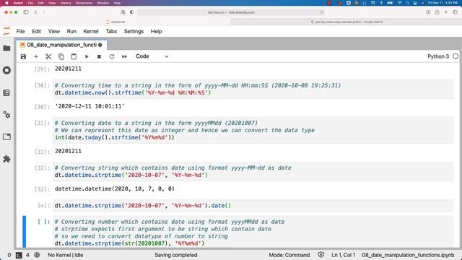This screenshot has width=462, height=260.
Task: Select cell 32 with strptime '2020-10-07' code
Action: (253, 171)
